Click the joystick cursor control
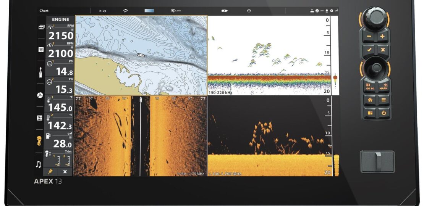Image resolution: width=424 pixels, height=206 pixels. (x=376, y=68)
